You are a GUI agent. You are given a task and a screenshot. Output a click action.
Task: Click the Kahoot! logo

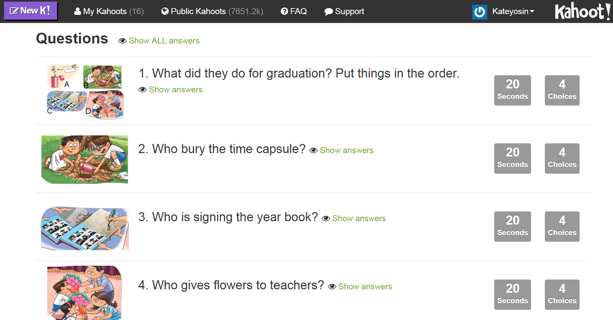(582, 11)
